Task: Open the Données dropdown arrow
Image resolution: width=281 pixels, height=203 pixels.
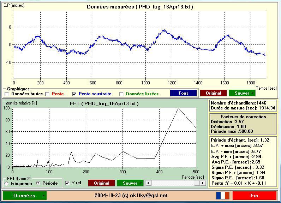Action: click(x=43, y=196)
